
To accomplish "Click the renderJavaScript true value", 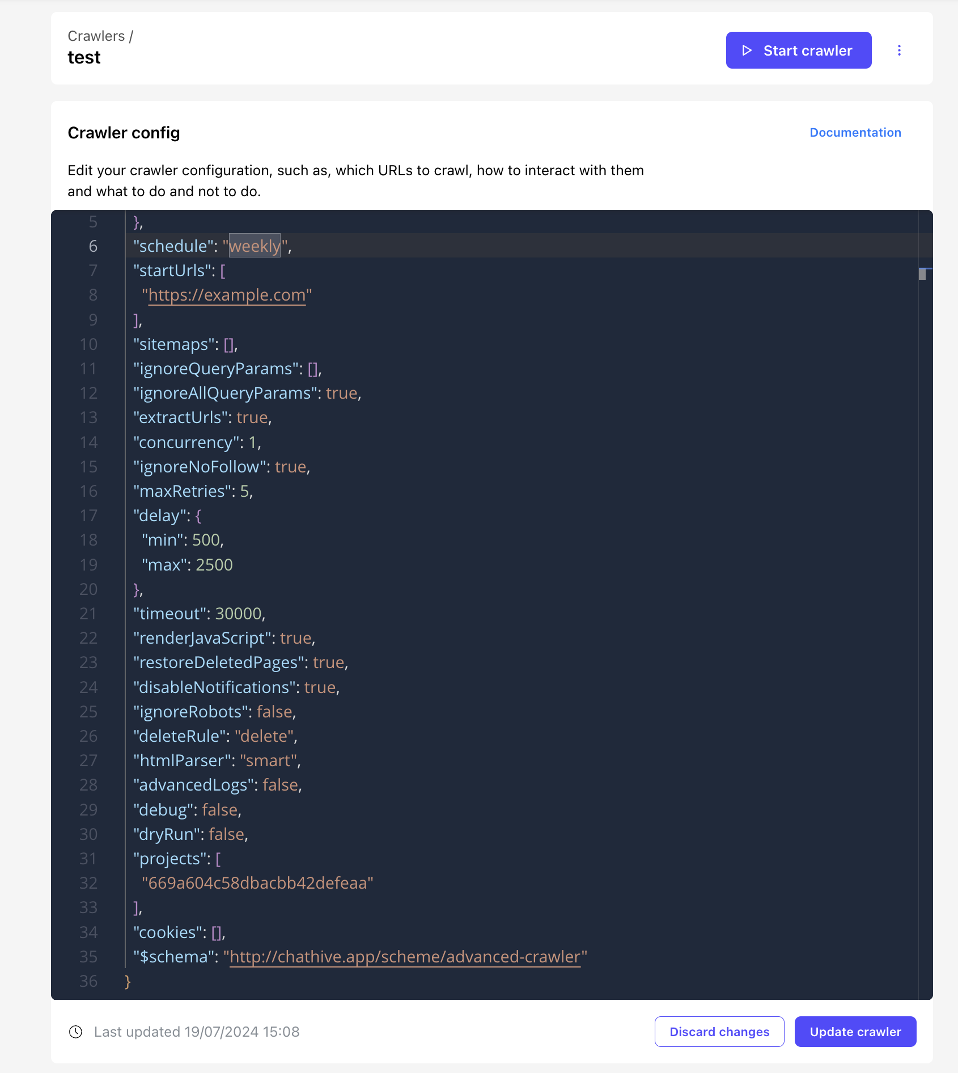I will (x=296, y=638).
